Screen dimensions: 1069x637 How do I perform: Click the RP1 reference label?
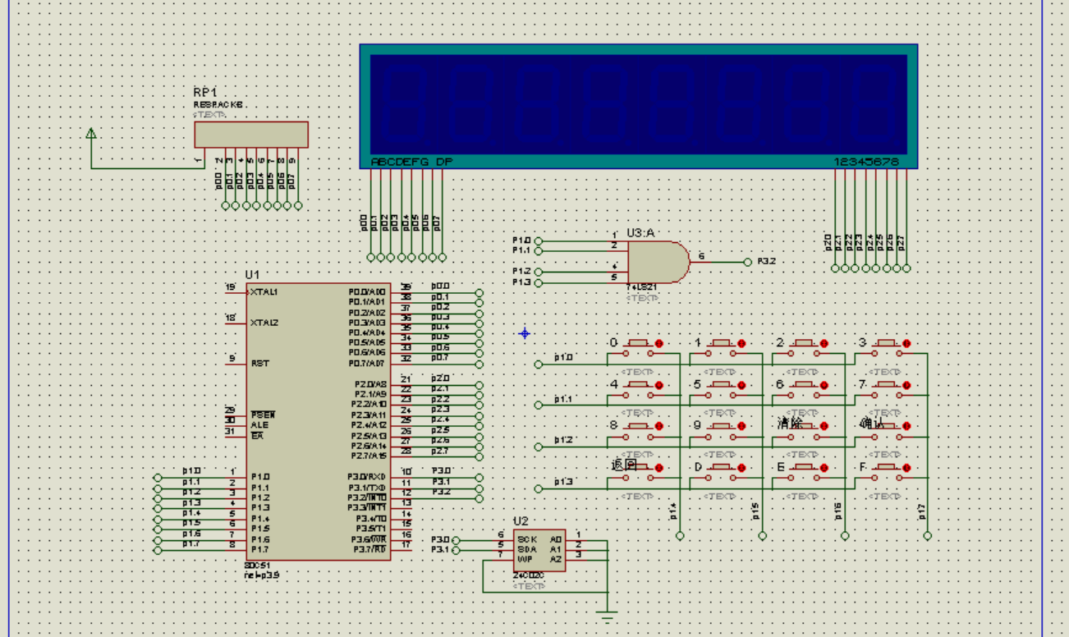click(204, 92)
